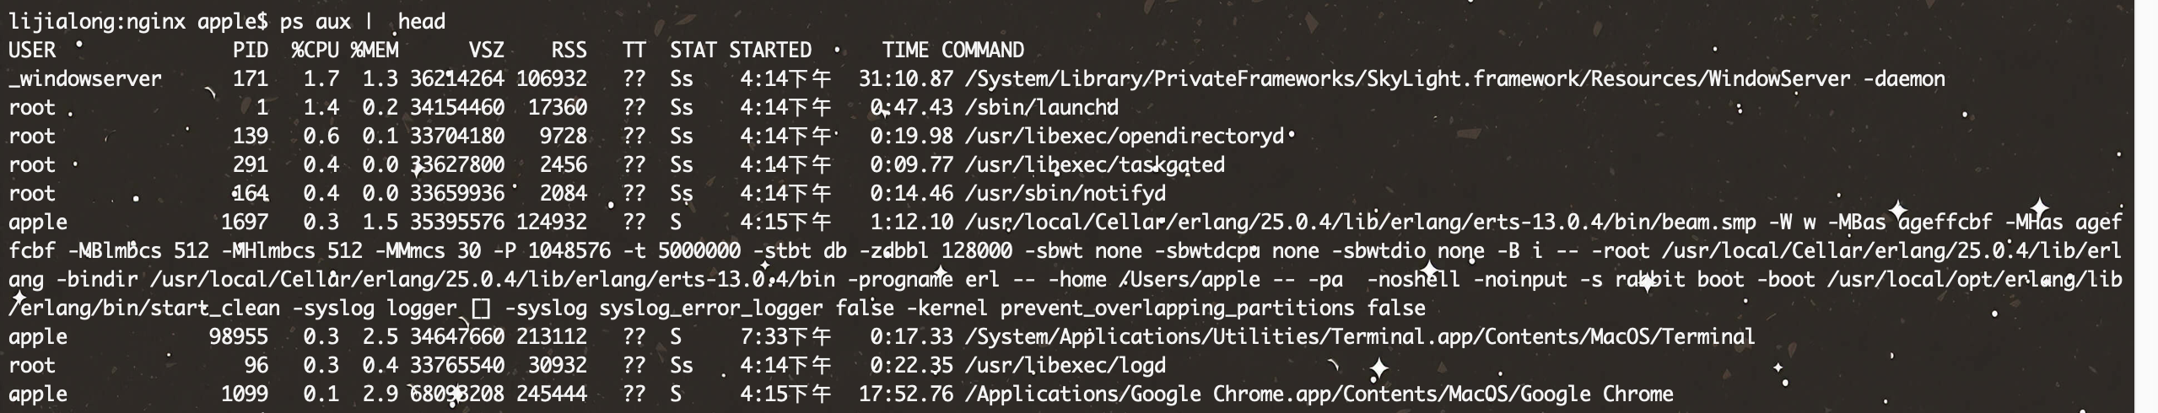Image resolution: width=2158 pixels, height=413 pixels.
Task: Click the COMMAND column header
Action: (983, 50)
